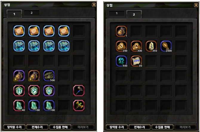Switch to tab 1 in the right shop window

coord(117,13)
